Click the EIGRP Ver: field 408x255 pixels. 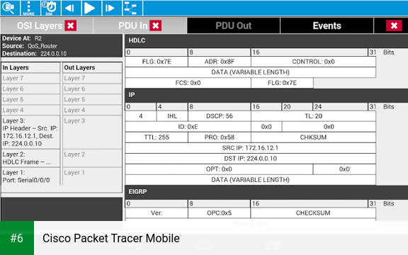(157, 213)
